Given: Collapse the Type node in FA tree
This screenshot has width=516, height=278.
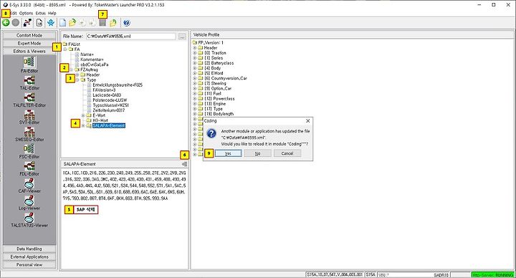Looking at the screenshot, I should [x=77, y=80].
